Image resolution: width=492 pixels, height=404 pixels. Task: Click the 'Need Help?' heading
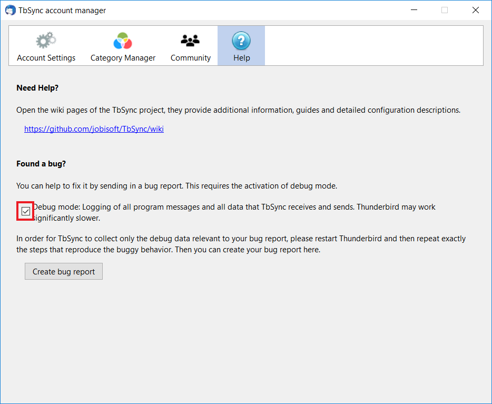[x=37, y=88]
